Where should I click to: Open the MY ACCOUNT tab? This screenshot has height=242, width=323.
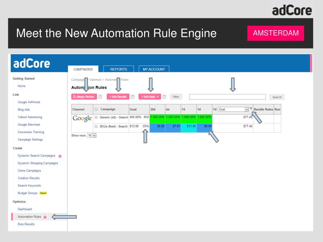154,69
